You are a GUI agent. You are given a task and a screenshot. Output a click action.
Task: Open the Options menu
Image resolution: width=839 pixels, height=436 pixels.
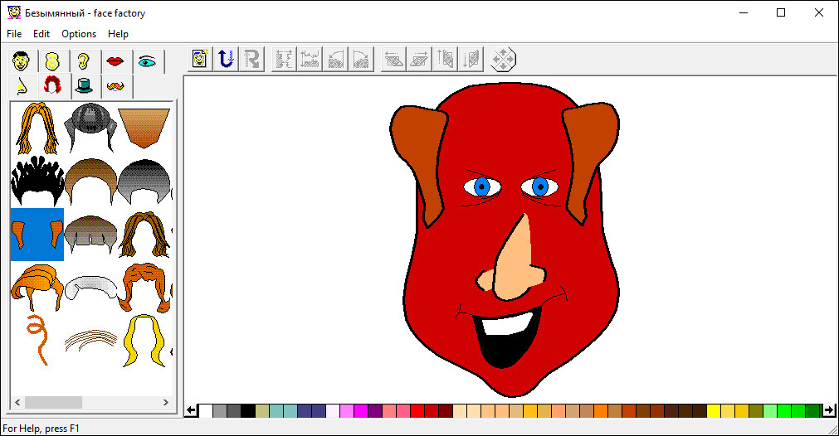tap(79, 34)
